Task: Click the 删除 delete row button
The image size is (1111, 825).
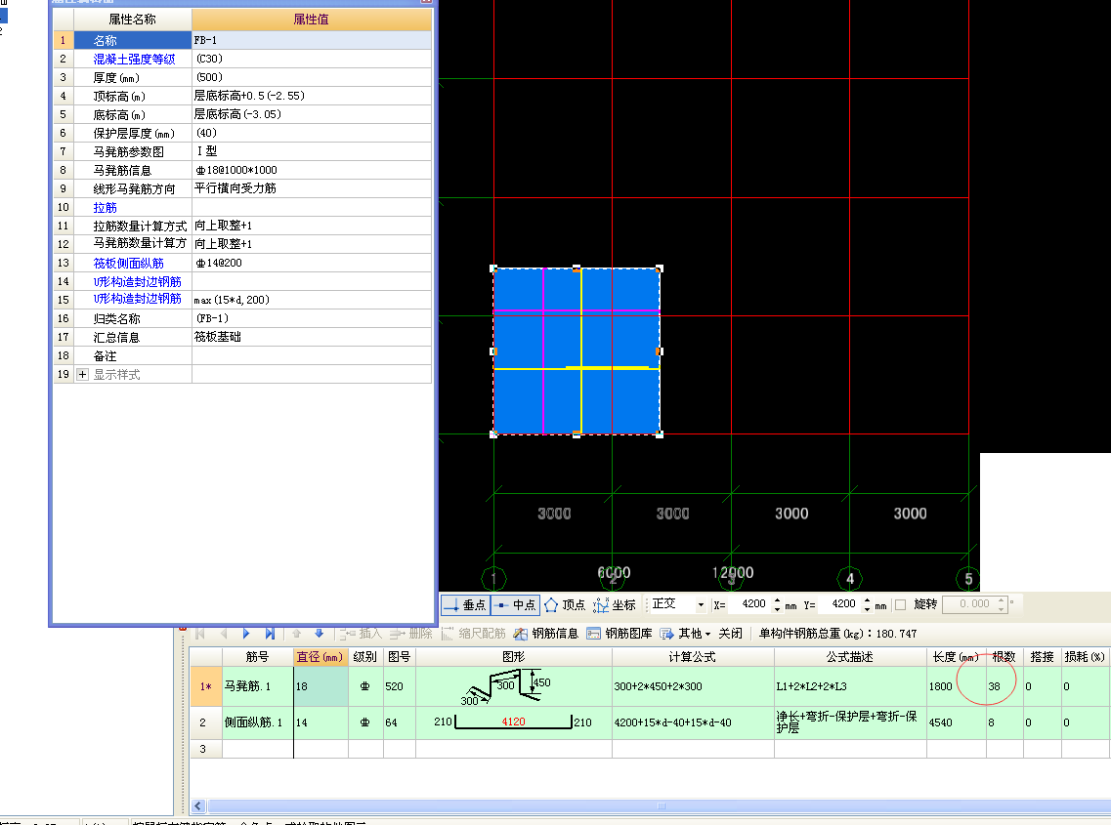Action: click(411, 633)
